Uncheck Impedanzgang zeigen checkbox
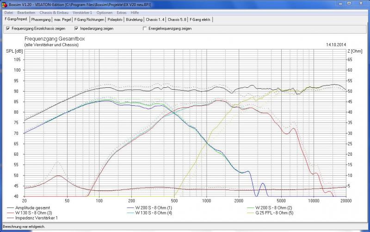The image size is (370, 232). pyautogui.click(x=76, y=29)
